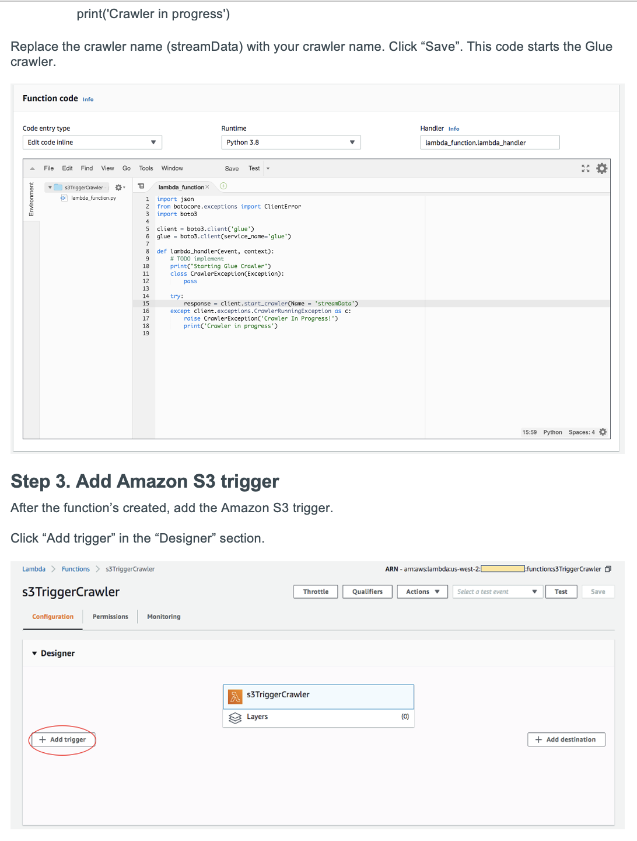637x841 pixels.
Task: Expand the Runtime Python 3.8 dropdown
Action: tap(291, 143)
